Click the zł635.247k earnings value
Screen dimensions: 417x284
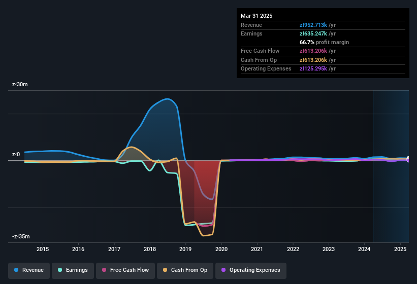pyautogui.click(x=313, y=33)
